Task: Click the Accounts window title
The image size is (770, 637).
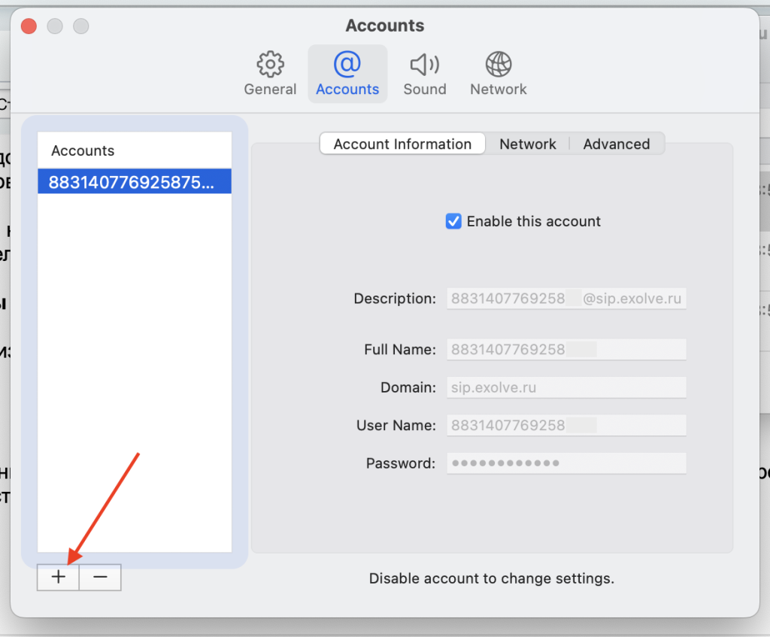Action: click(384, 26)
